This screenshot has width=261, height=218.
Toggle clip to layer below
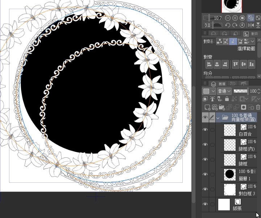(205, 99)
